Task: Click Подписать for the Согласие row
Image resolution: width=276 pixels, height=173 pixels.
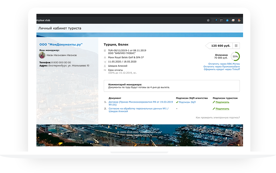Action: point(222,109)
